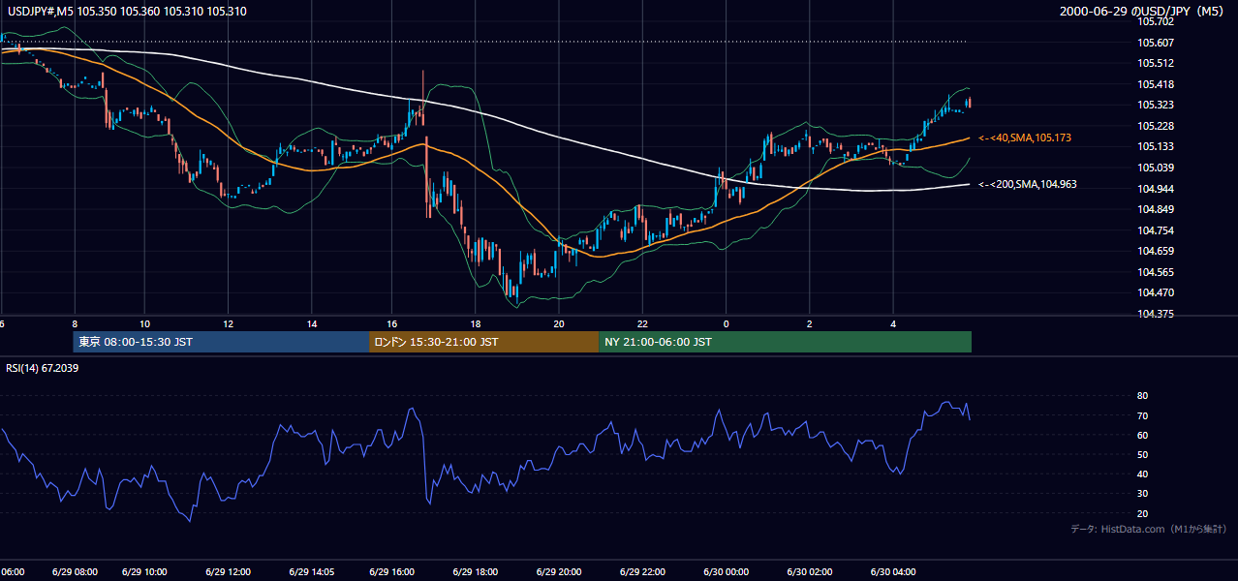Click bottom date label 6/30 04:00

893,572
